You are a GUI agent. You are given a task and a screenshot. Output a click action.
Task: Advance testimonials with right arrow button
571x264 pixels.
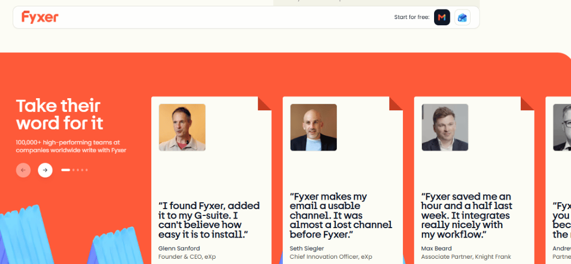point(45,170)
